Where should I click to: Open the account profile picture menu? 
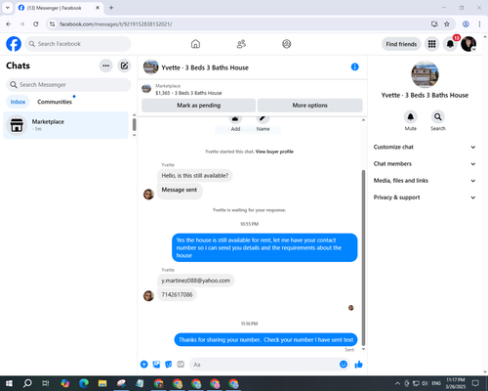tap(468, 44)
